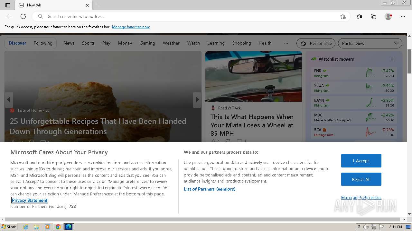
Task: Open the Money category
Action: (x=125, y=43)
